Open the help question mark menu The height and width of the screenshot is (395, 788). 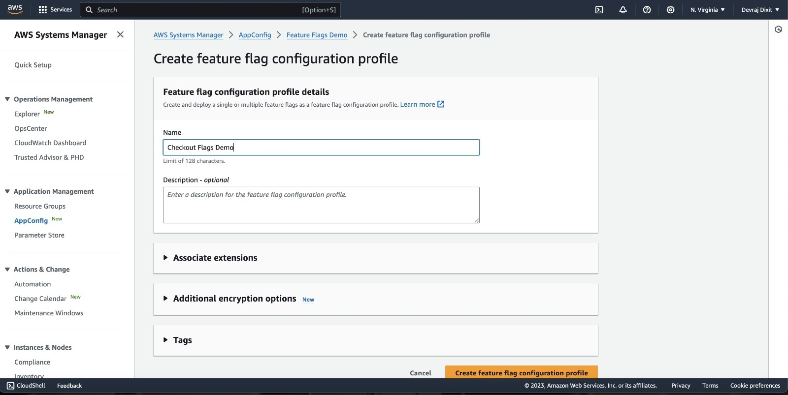pos(647,9)
